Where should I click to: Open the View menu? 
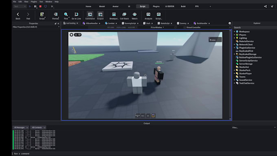(x=26, y=2)
